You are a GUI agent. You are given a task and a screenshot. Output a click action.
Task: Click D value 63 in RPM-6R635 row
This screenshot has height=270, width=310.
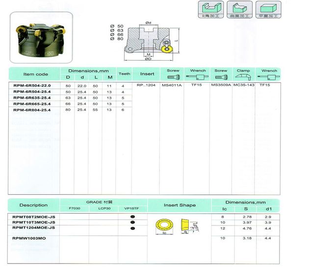pyautogui.click(x=68, y=98)
